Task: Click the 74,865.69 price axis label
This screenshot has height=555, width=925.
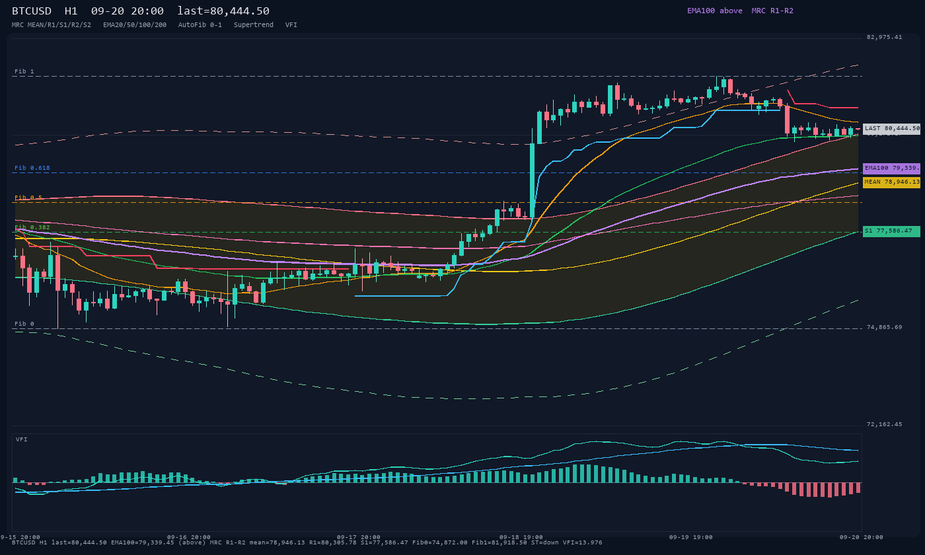Action: point(885,327)
